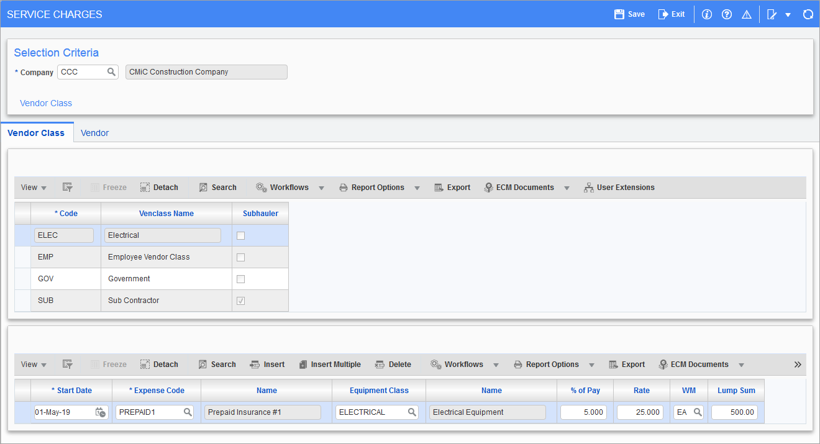The height and width of the screenshot is (444, 820).
Task: Click the refresh icon in header
Action: point(808,14)
